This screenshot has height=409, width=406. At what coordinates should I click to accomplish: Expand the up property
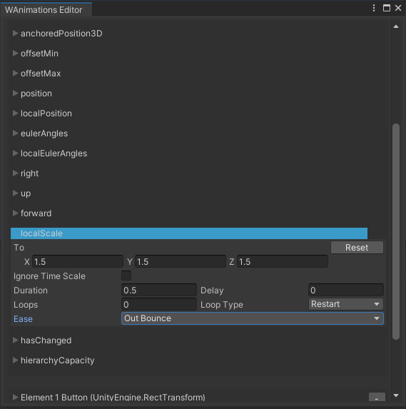[x=15, y=193]
